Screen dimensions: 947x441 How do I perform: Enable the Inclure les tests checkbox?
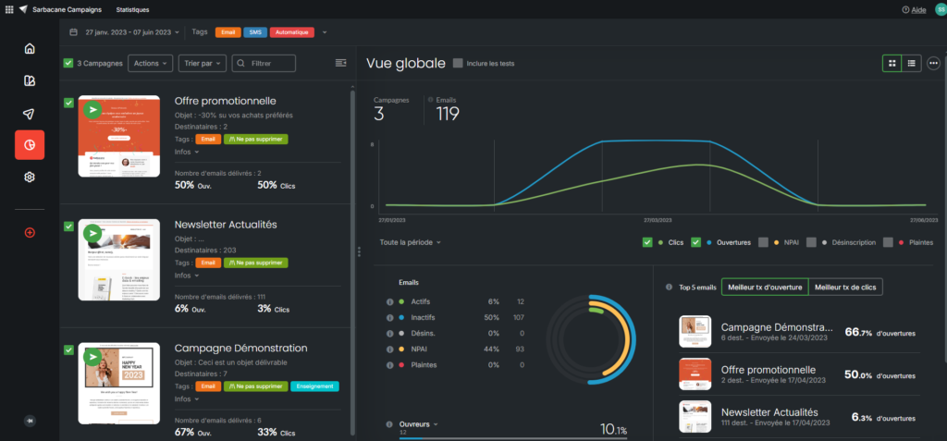[x=458, y=64]
